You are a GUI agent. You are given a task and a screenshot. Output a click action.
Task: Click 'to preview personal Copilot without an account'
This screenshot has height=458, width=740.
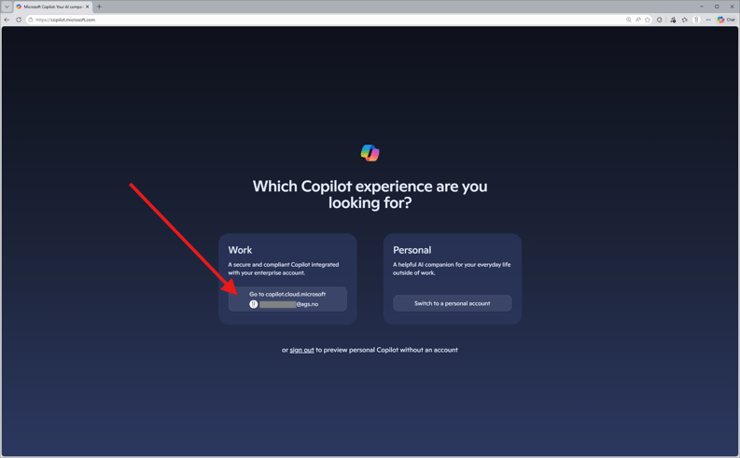click(386, 350)
